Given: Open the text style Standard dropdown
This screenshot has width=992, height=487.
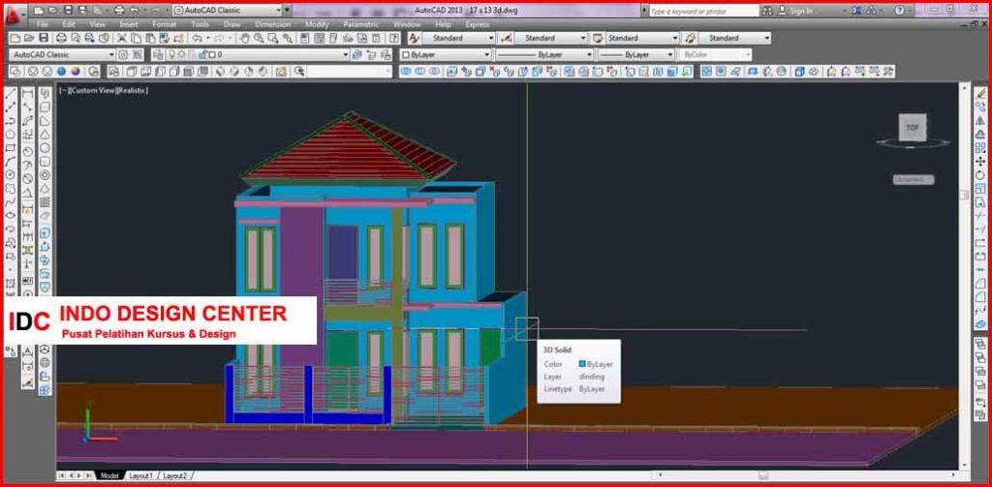Looking at the screenshot, I should click(458, 38).
